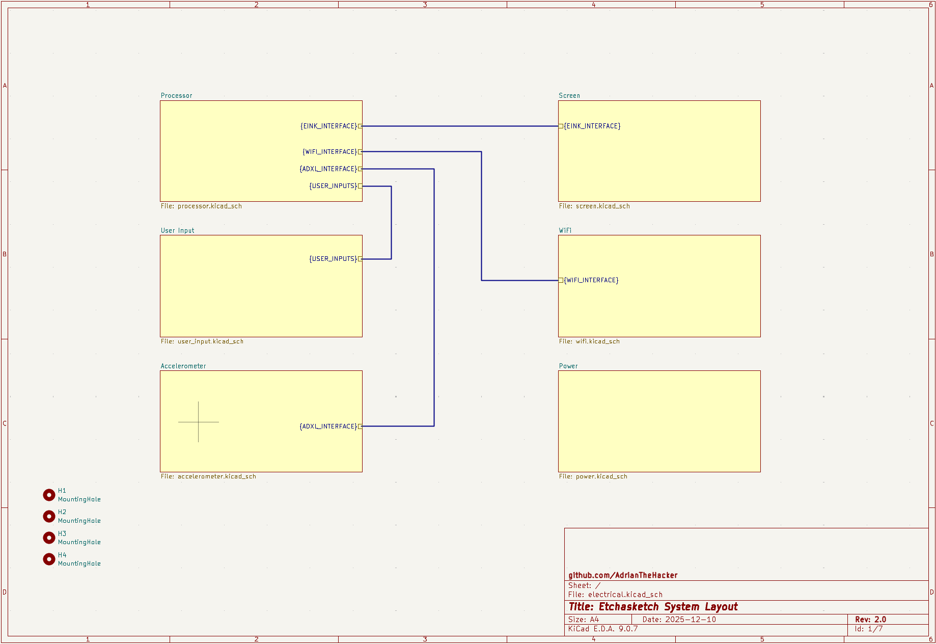The width and height of the screenshot is (936, 644).
Task: Click the ADXL_INTERFACE bus vertical segment
Action: pos(434,298)
